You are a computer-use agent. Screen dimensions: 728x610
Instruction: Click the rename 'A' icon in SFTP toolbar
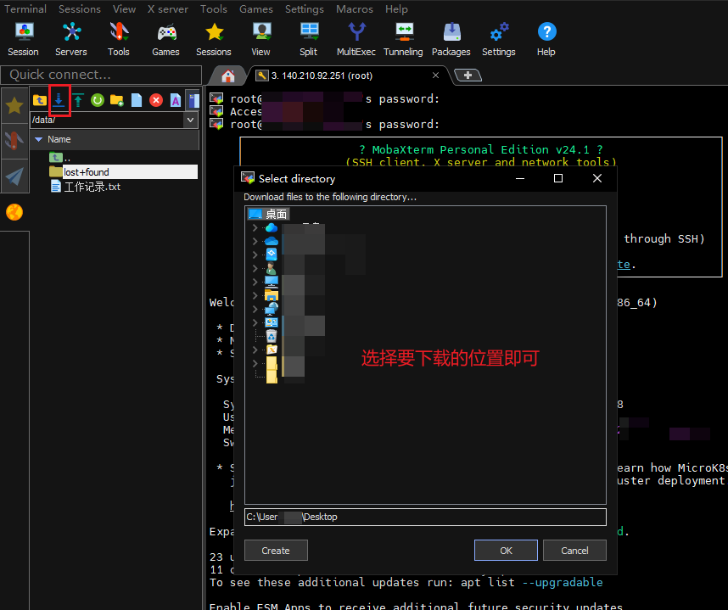point(176,100)
